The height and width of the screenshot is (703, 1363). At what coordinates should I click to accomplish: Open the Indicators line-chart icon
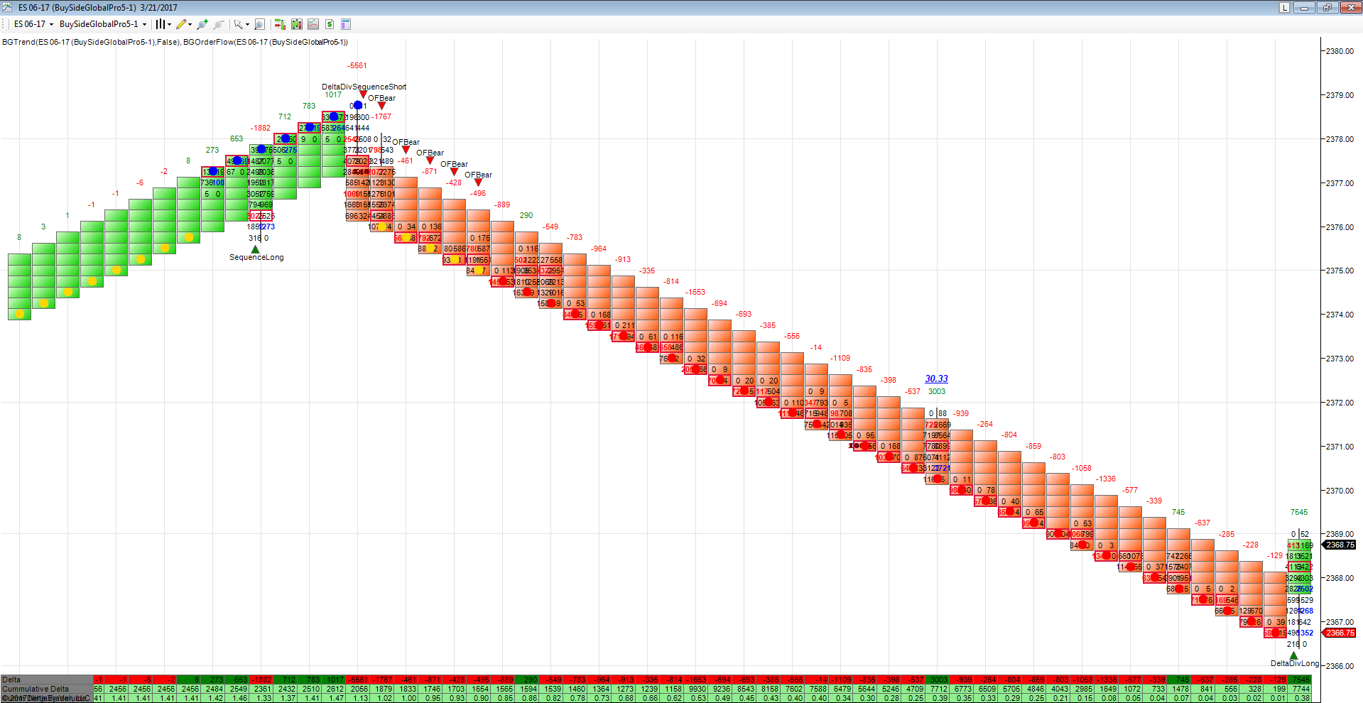(x=313, y=24)
